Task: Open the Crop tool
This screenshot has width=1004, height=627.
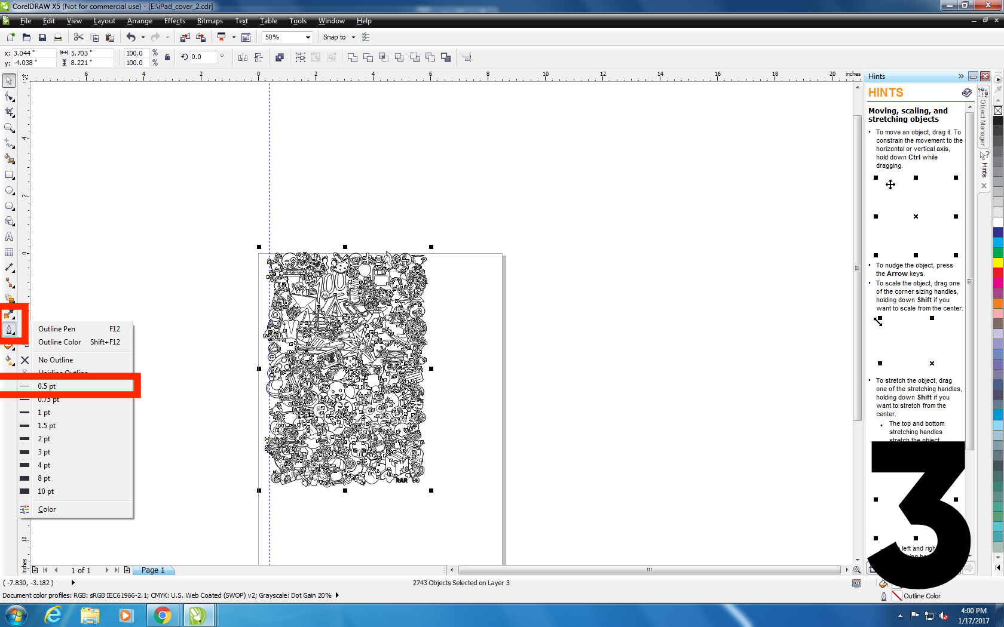Action: pyautogui.click(x=9, y=112)
